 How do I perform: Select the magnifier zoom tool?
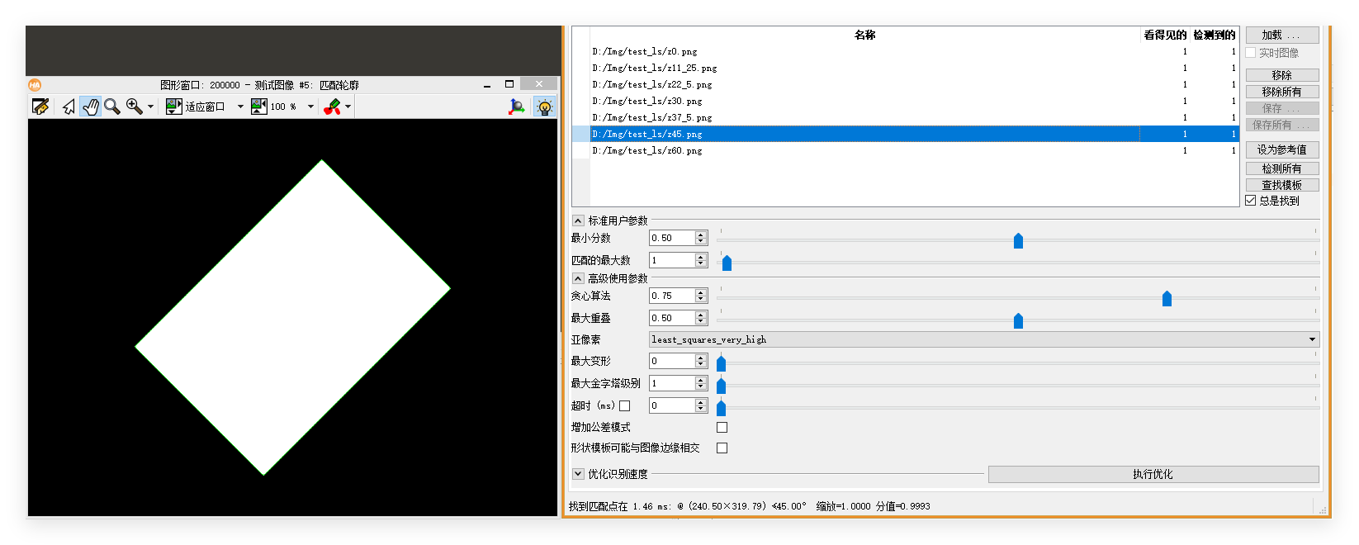coord(112,107)
